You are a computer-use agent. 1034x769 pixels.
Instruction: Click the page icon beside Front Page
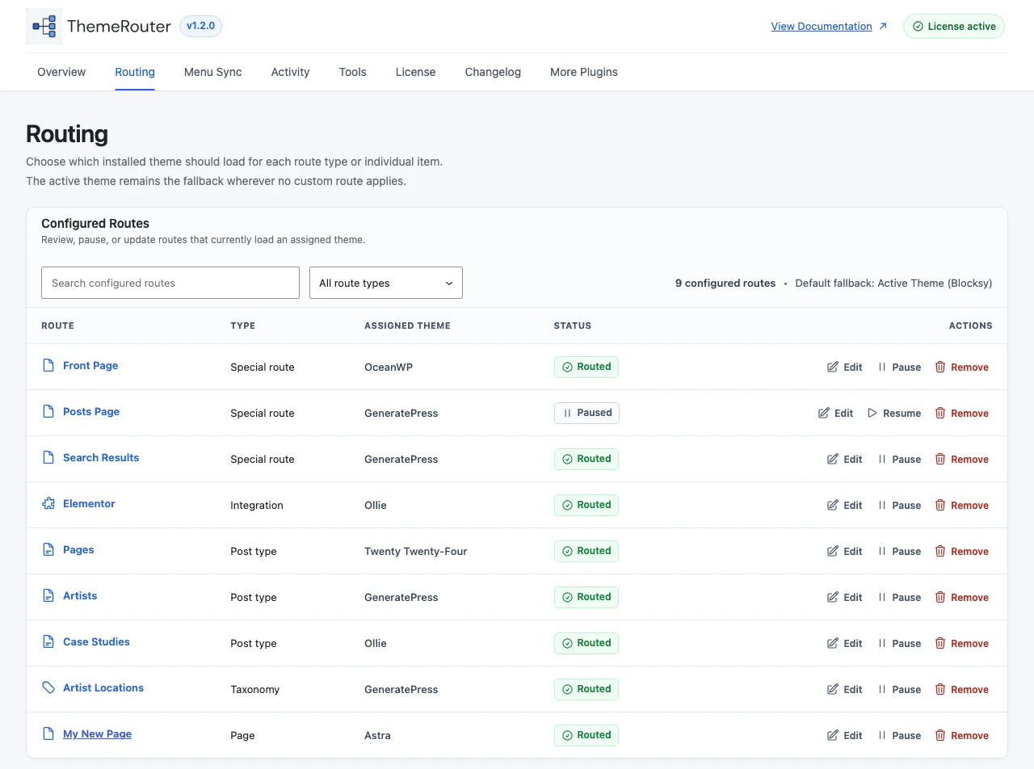pos(48,366)
